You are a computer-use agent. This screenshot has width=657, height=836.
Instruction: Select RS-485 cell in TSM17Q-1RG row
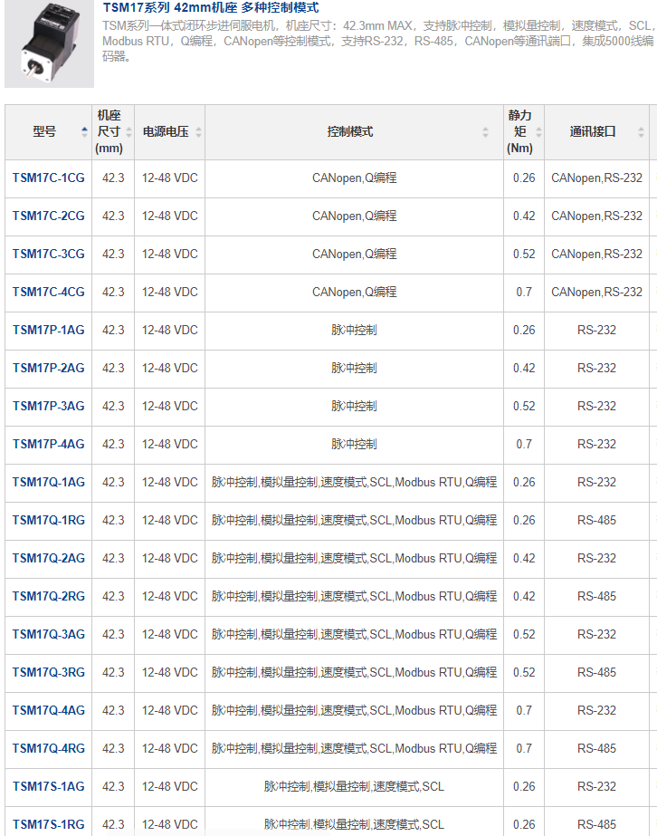point(596,521)
